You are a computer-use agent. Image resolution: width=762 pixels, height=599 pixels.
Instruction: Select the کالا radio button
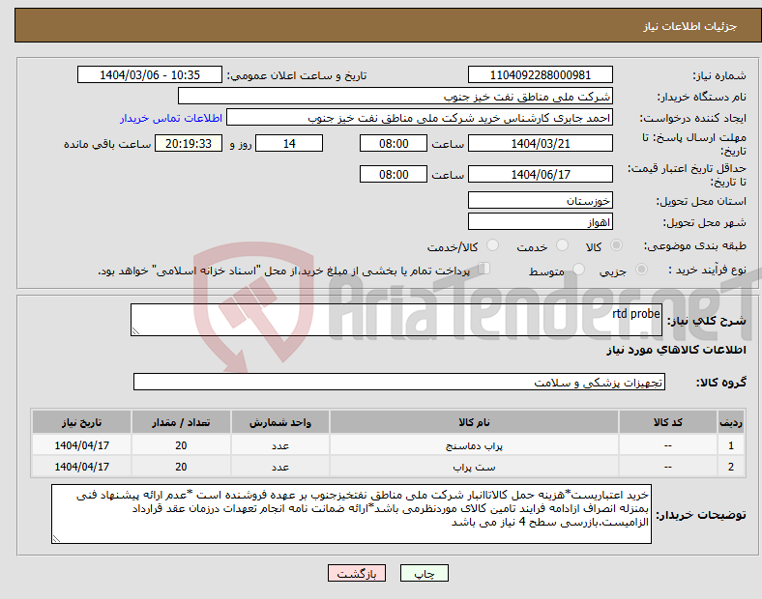616,245
